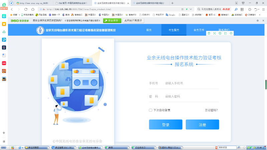The height and width of the screenshot is (150, 267).
Task: Select the 首页 navigation menu item
Action: (149, 30)
